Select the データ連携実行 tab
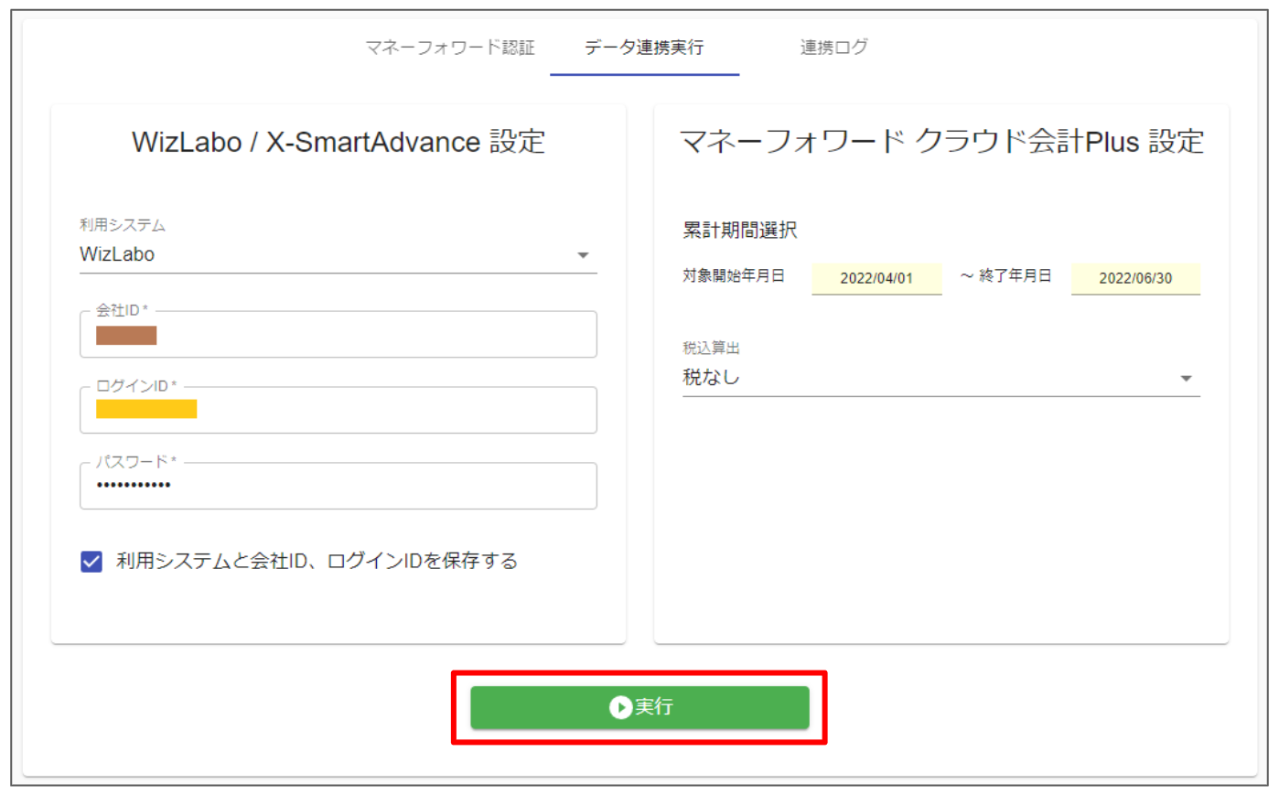 point(644,48)
